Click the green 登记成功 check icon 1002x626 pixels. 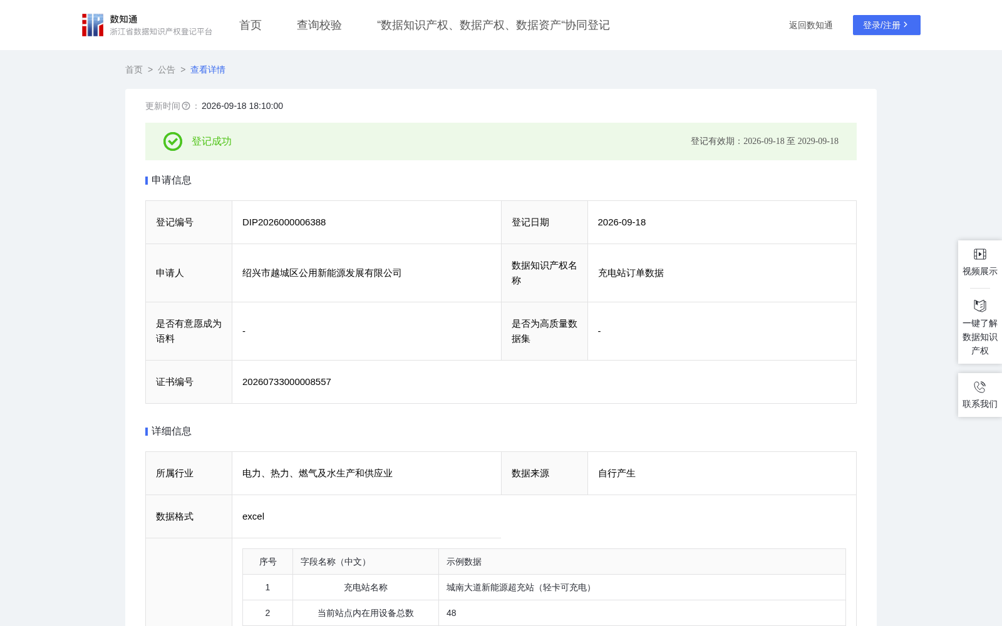pyautogui.click(x=173, y=141)
